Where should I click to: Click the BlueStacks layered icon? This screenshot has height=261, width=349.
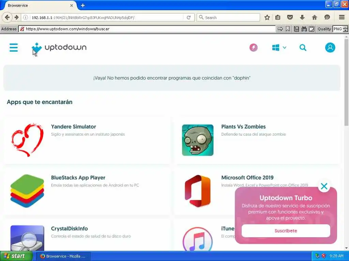[27, 191]
